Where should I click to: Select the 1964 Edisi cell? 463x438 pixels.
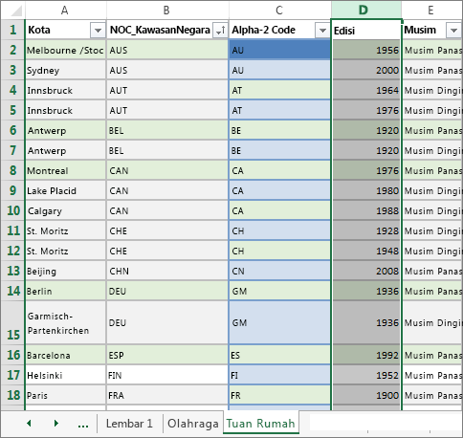[366, 90]
